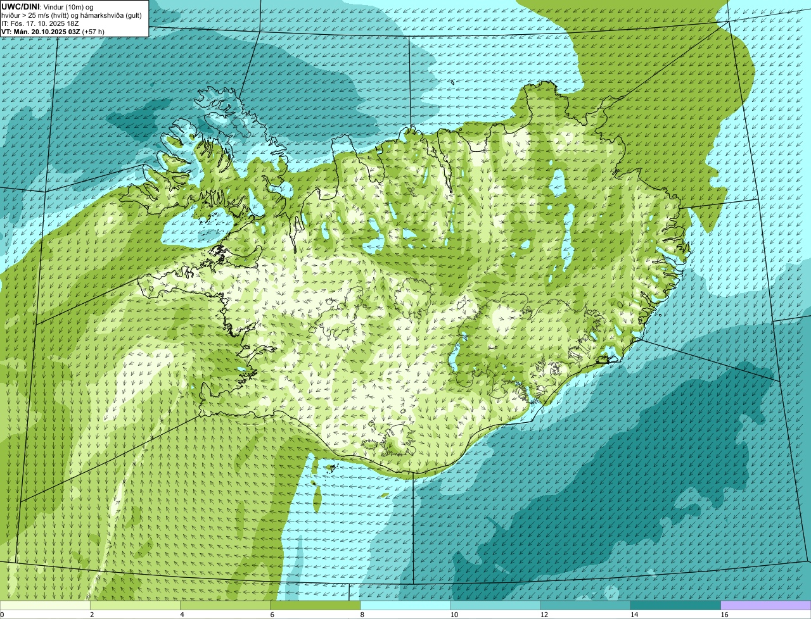Pick the 10–12 light teal legend swatch
This screenshot has width=811, height=619.
(495, 605)
